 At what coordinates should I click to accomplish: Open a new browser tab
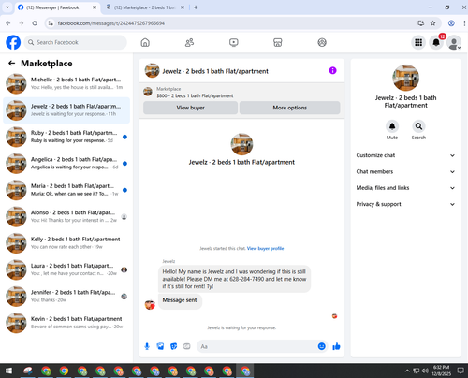click(x=196, y=7)
